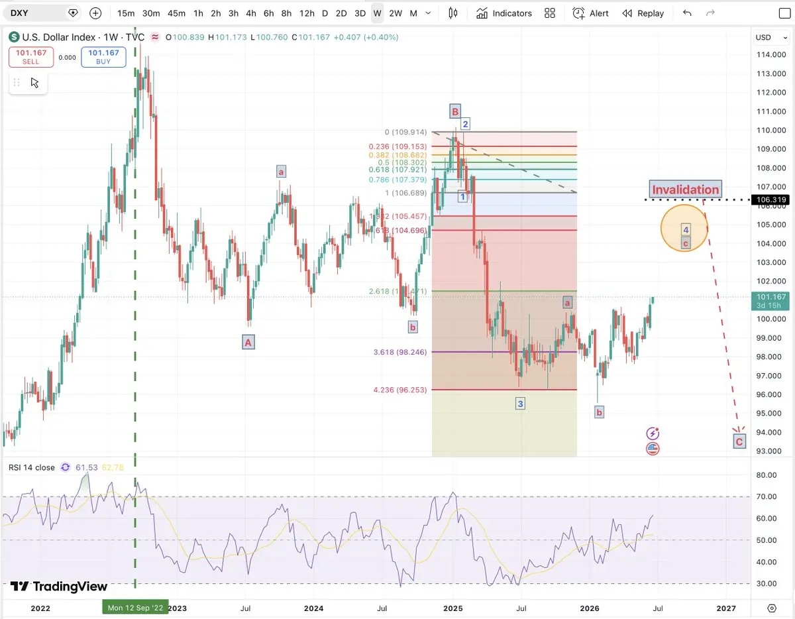Open indicator templates grid icon
This screenshot has height=619, width=795.
550,13
